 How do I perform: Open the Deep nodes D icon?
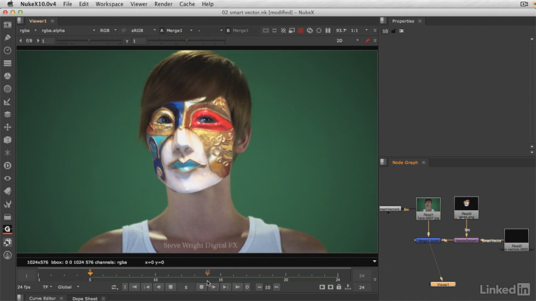(x=7, y=165)
